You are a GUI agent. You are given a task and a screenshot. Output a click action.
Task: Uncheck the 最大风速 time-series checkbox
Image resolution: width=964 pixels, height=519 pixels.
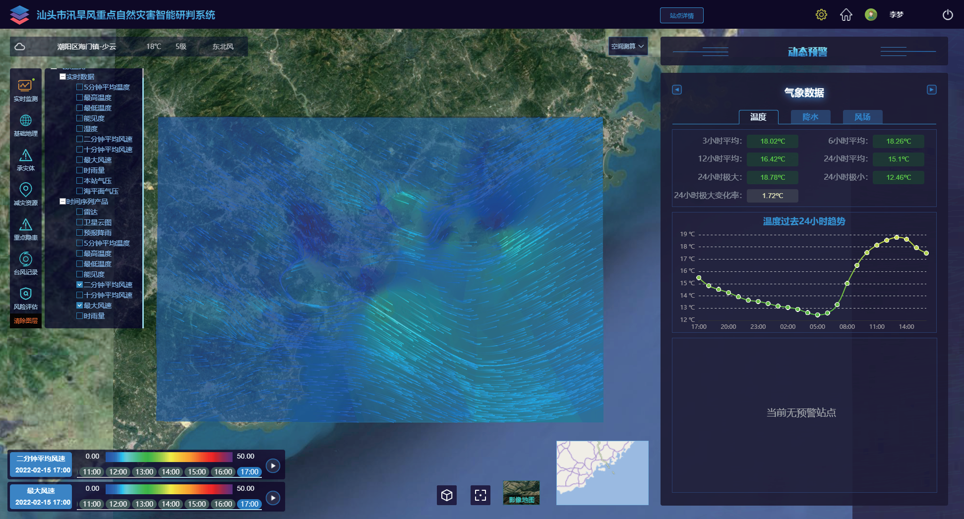[x=79, y=306]
